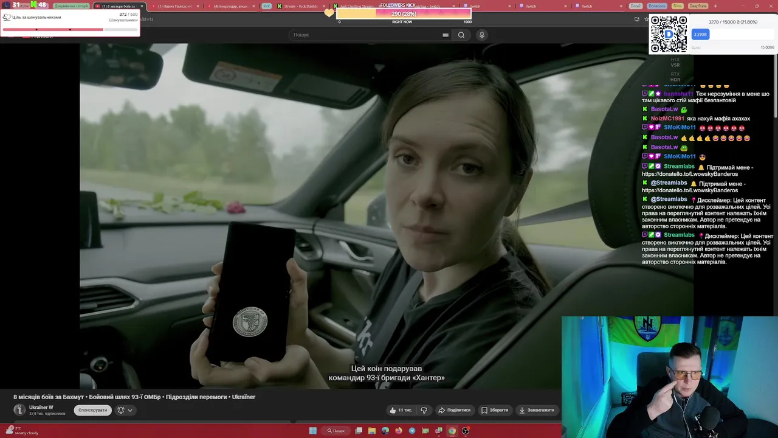Open the Ukraïner channel avatar
Screen dimensions: 778x438
coord(19,410)
